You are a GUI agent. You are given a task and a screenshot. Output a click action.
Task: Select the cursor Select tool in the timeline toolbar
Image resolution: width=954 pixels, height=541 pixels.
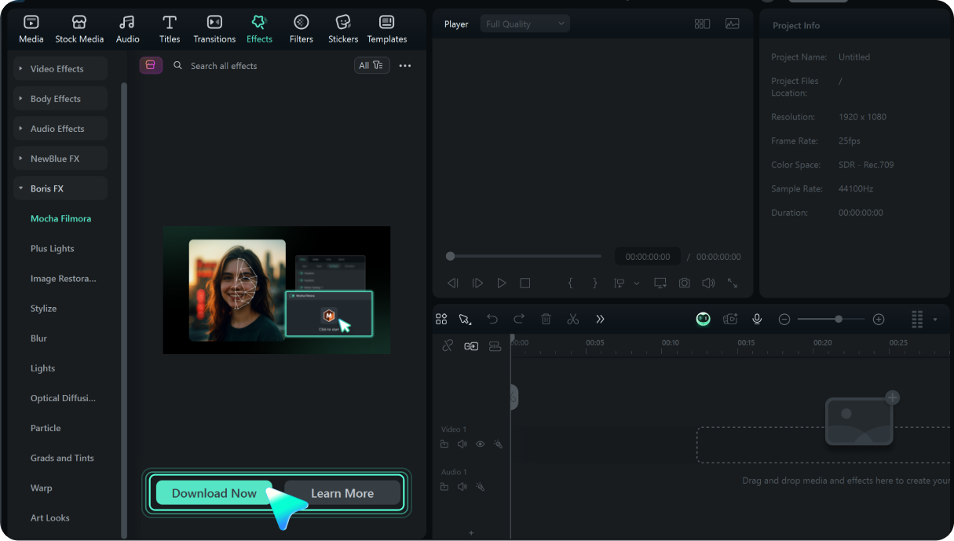[466, 319]
